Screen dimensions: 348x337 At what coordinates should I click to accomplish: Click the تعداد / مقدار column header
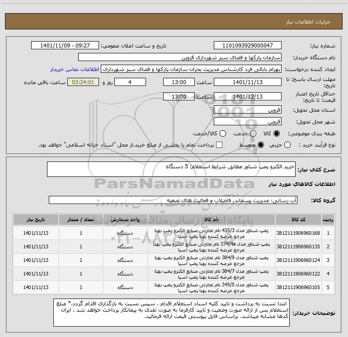(81, 219)
